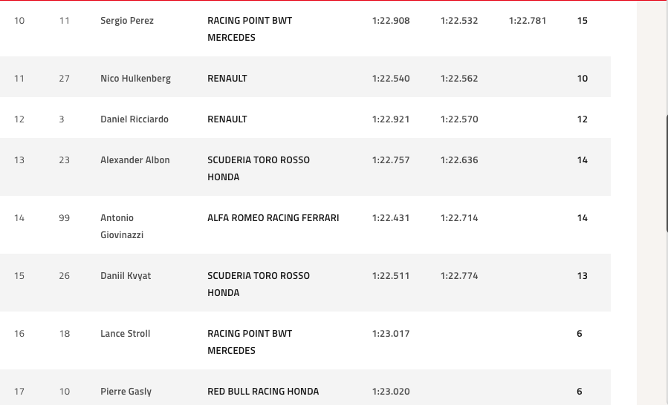Click Sergio Perez's Q3 time 1:22.781
The width and height of the screenshot is (668, 405).
[x=528, y=21]
